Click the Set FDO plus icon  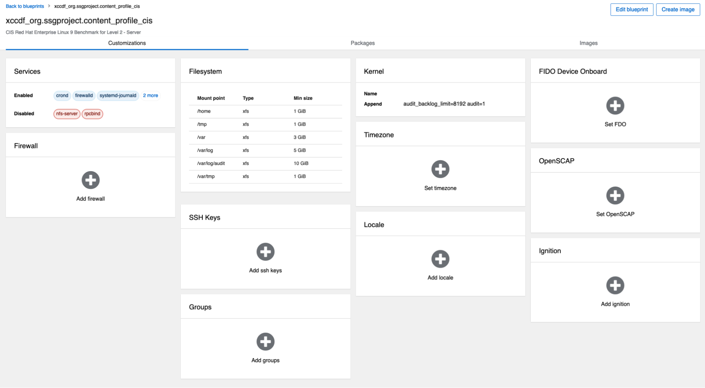615,106
